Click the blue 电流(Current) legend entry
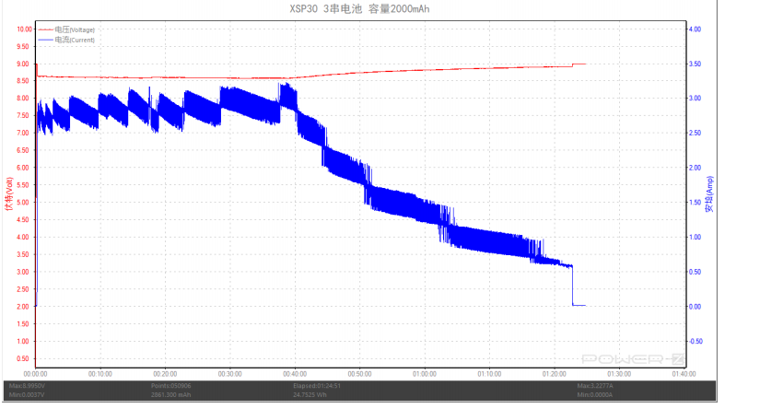Viewport: 760px width, 409px height. pyautogui.click(x=66, y=40)
